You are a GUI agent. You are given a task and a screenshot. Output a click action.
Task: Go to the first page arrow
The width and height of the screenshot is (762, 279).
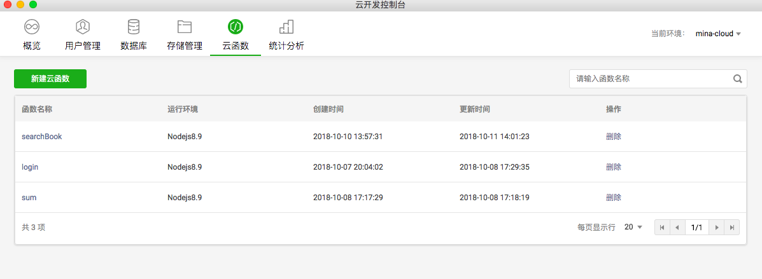pos(662,228)
